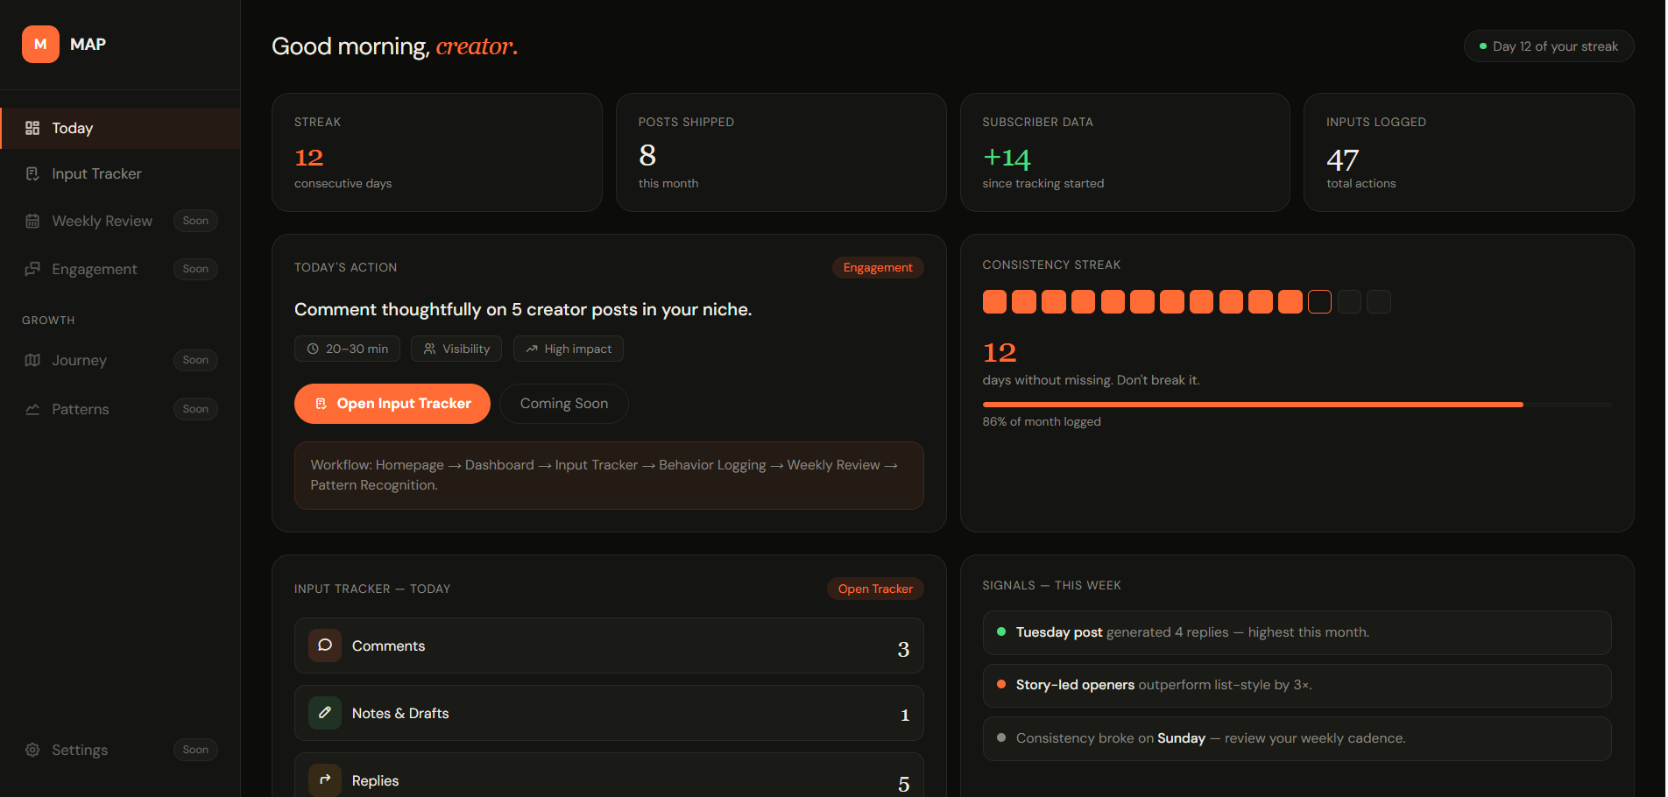Click the Posts Shipped stat card

pyautogui.click(x=781, y=152)
